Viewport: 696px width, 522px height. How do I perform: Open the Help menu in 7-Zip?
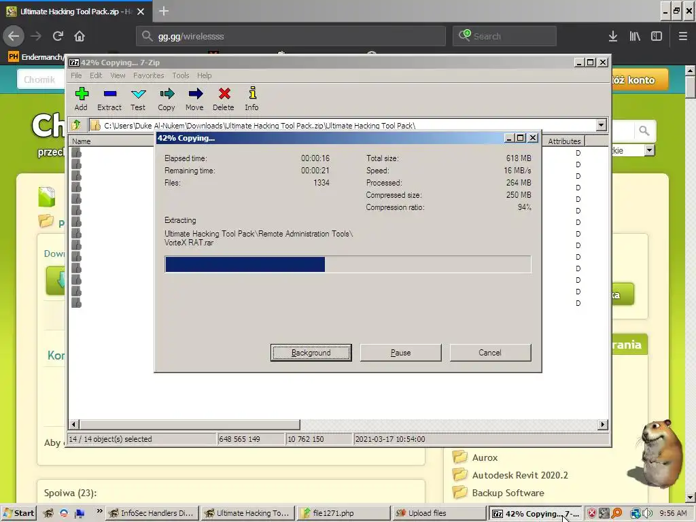click(204, 75)
